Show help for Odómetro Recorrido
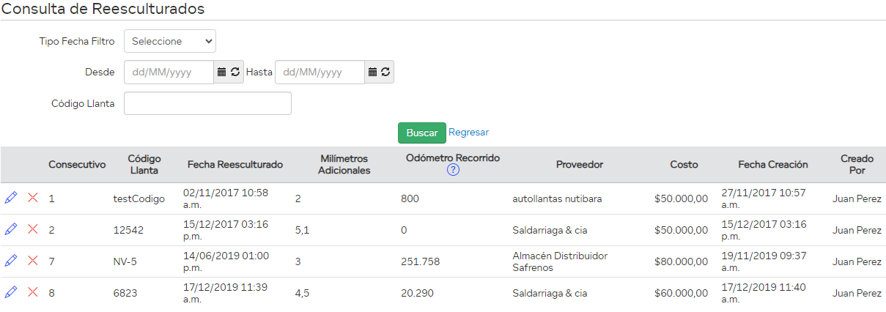 pos(453,170)
